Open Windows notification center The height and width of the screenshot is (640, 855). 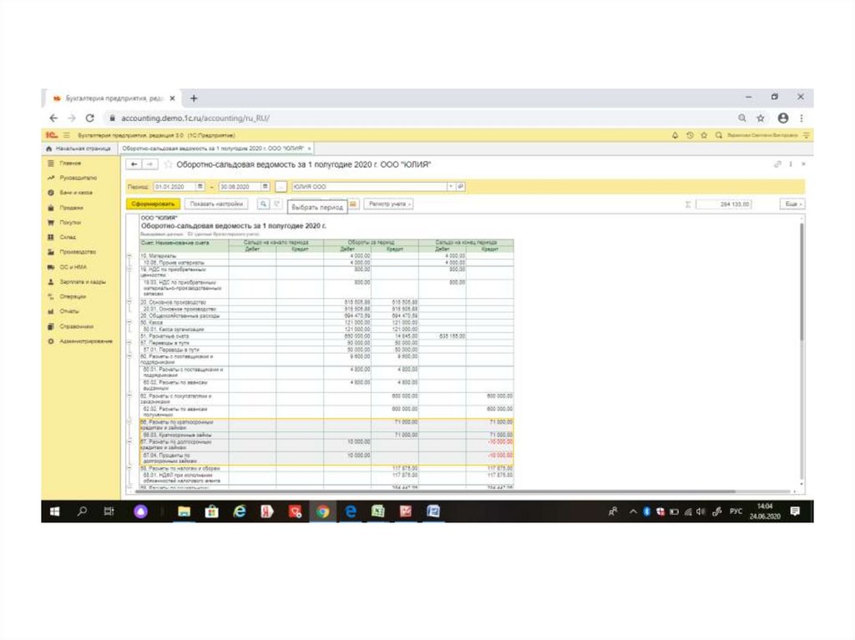pyautogui.click(x=795, y=511)
